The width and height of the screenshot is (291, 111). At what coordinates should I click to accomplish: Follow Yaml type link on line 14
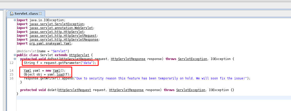(x=27, y=71)
